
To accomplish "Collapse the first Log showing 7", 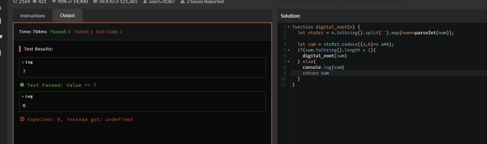I will coord(27,62).
